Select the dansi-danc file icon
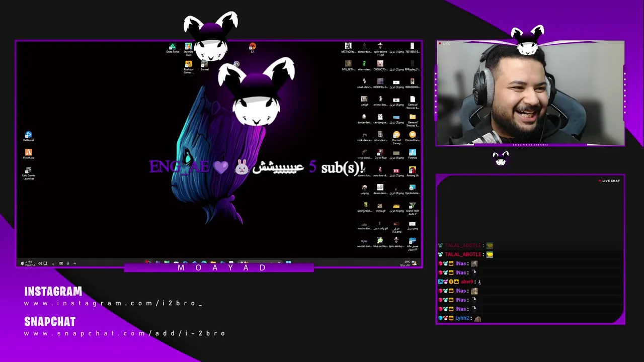This screenshot has width=644, height=362. tap(380, 189)
